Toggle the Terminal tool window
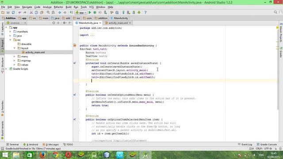283x159 pixels. pyautogui.click(x=12, y=144)
